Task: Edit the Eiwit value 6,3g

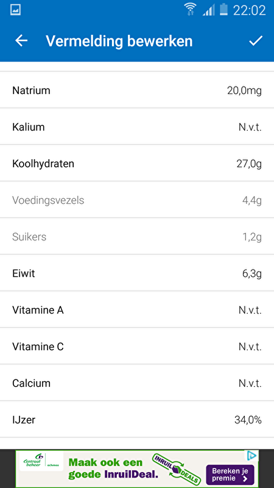Action: [x=251, y=273]
